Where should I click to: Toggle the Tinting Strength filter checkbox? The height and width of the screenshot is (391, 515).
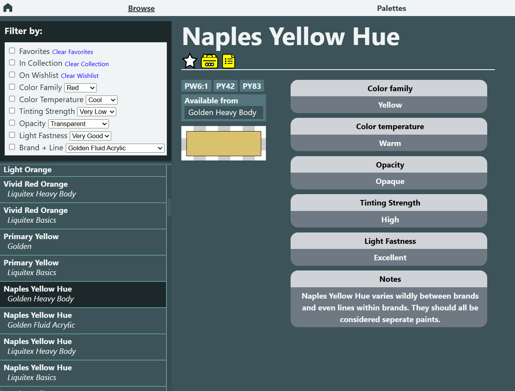pyautogui.click(x=12, y=111)
